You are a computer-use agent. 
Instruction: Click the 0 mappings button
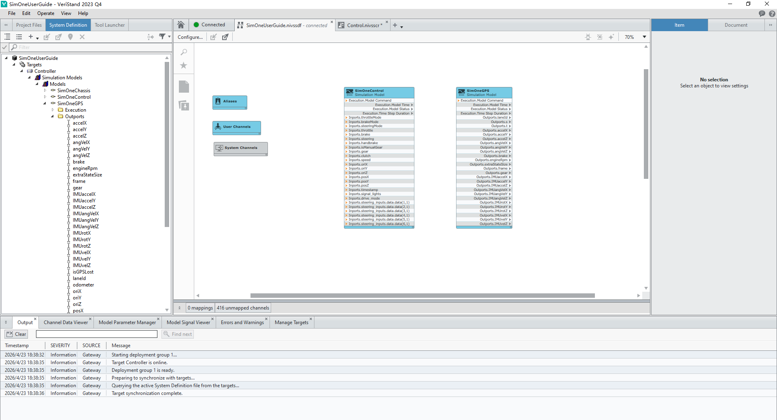tap(200, 308)
